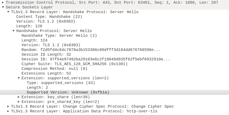This screenshot has width=229, height=115.
Task: Select the Content Type: Handshake (22) line
Action: 49,17
